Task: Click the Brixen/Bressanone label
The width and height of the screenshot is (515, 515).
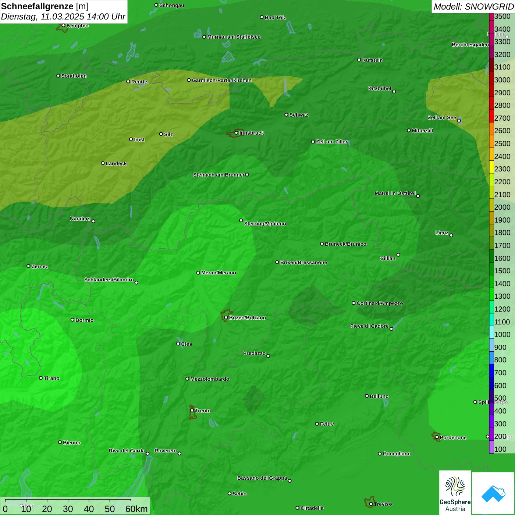Action: (303, 262)
